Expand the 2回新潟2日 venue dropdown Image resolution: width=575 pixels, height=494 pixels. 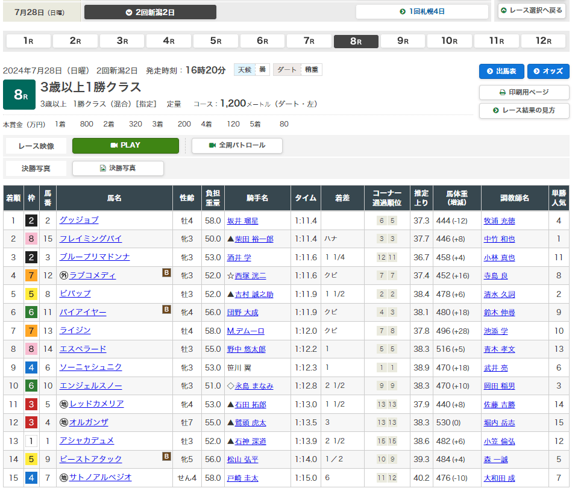150,12
